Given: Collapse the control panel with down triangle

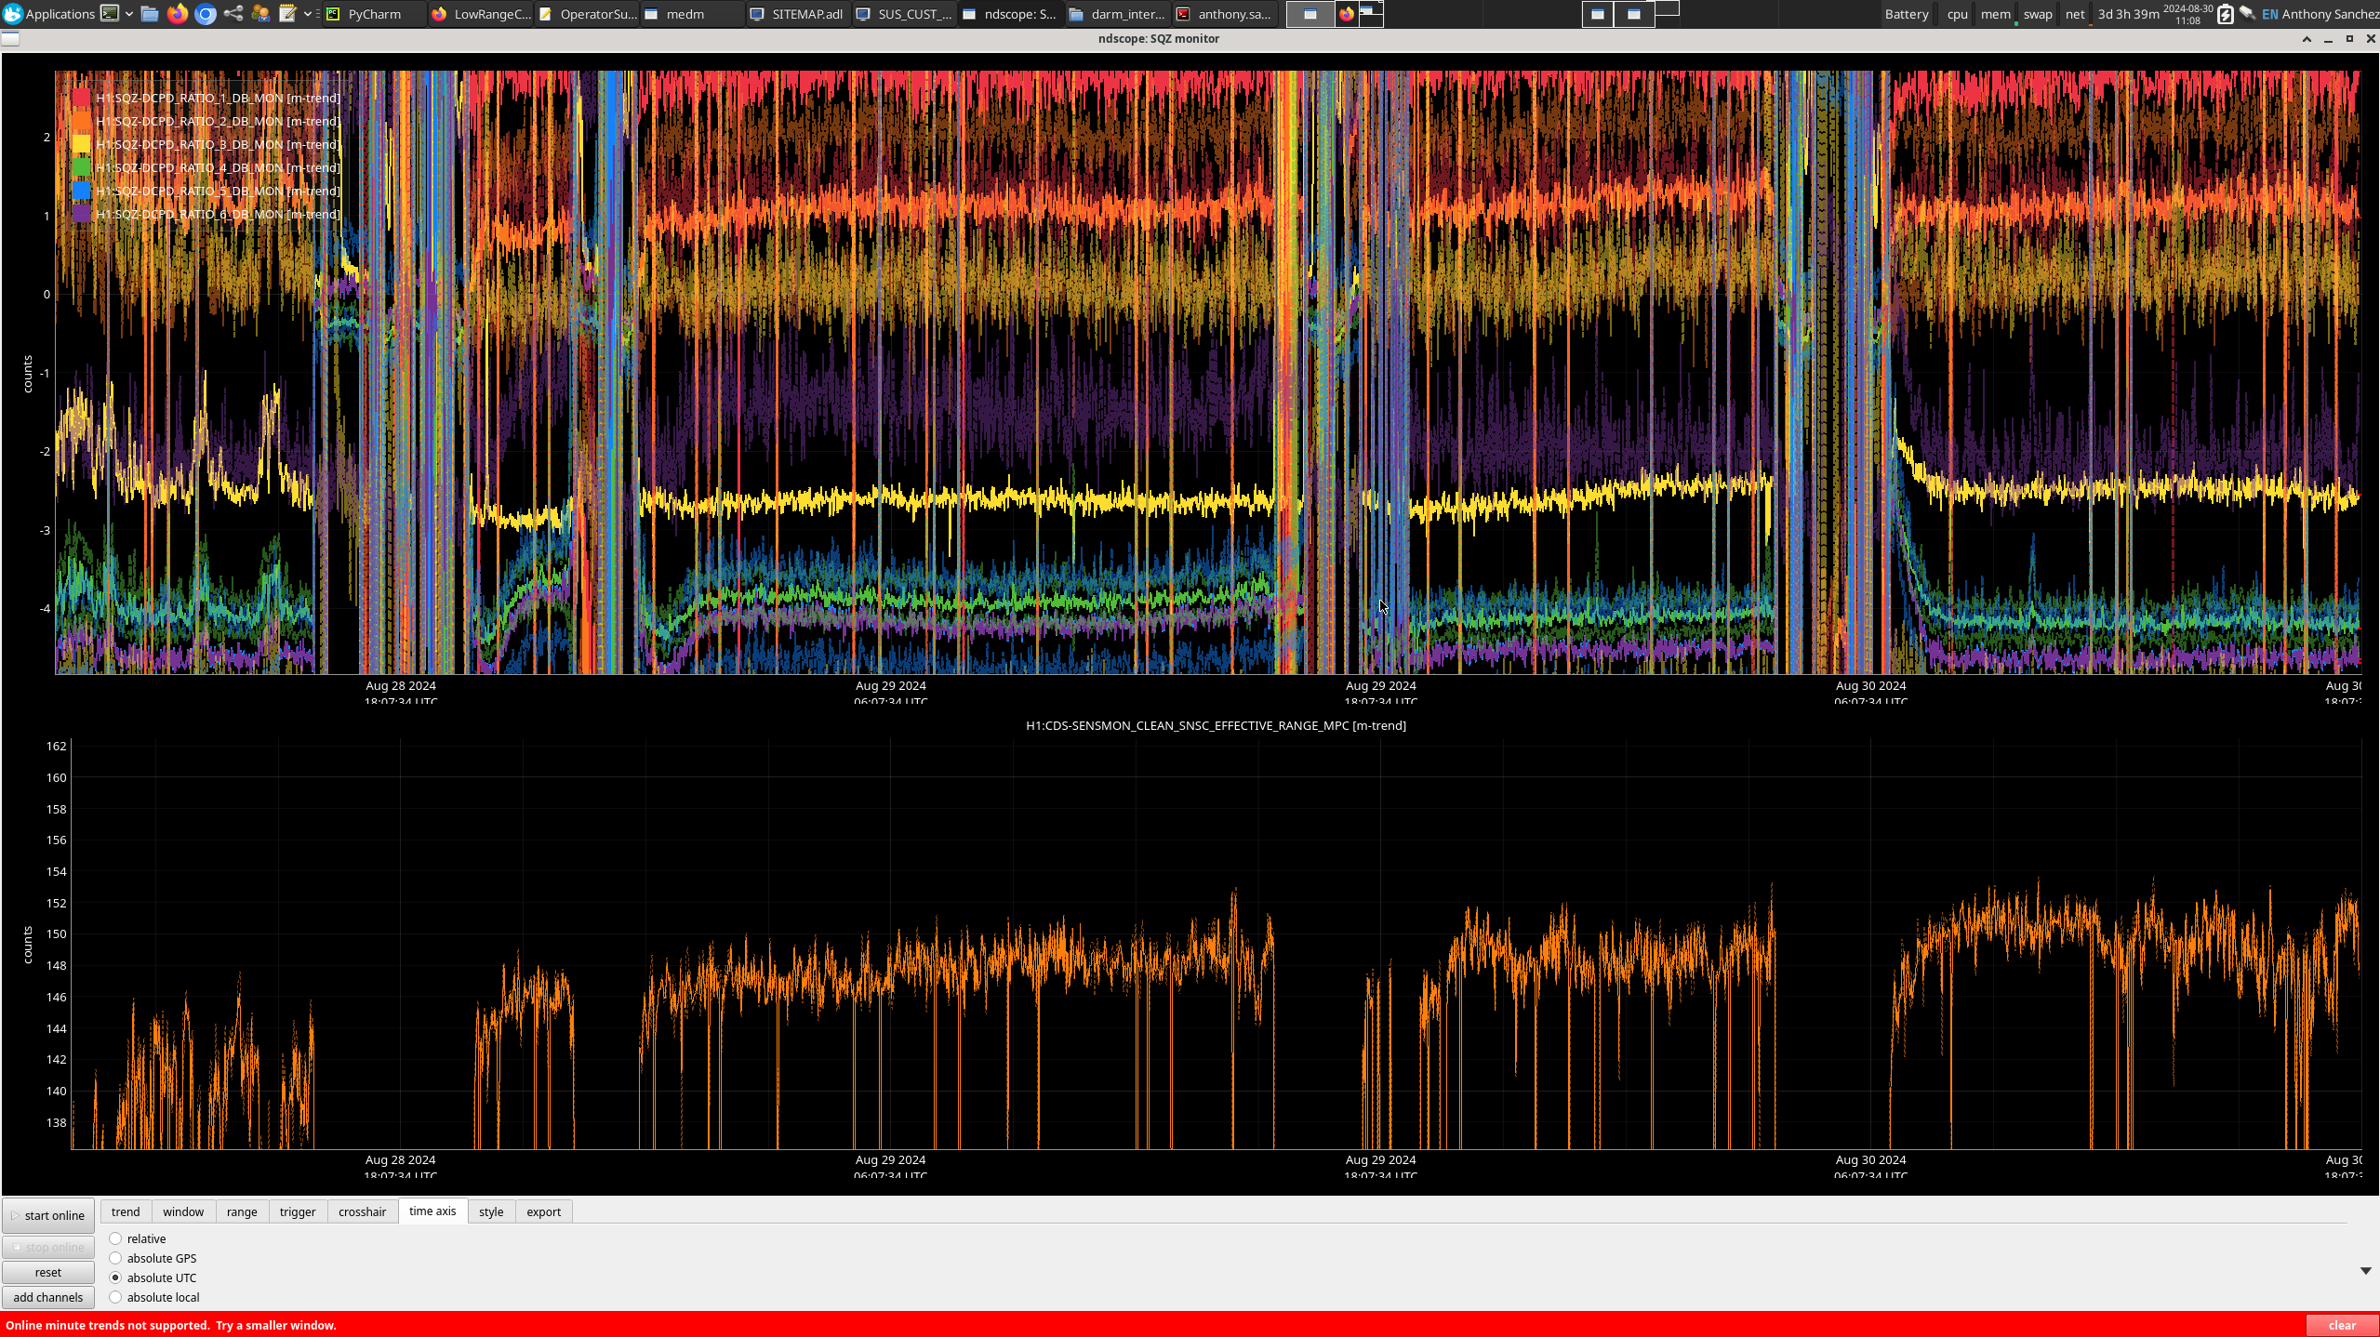Looking at the screenshot, I should (2365, 1271).
